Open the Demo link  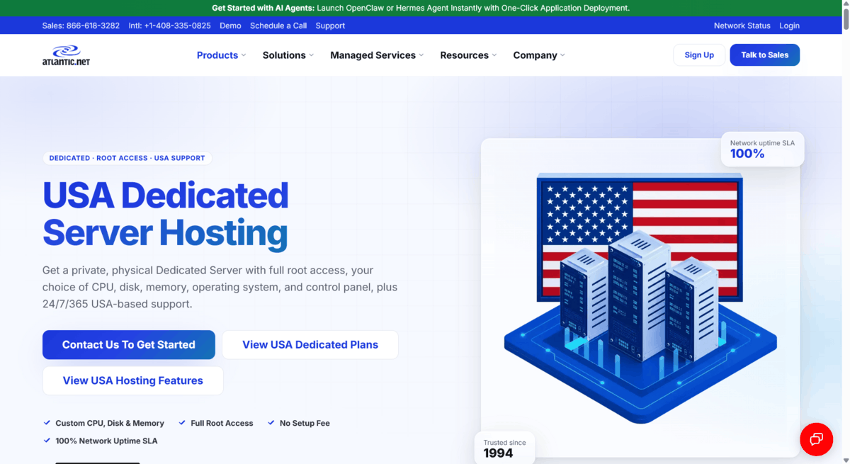point(230,26)
